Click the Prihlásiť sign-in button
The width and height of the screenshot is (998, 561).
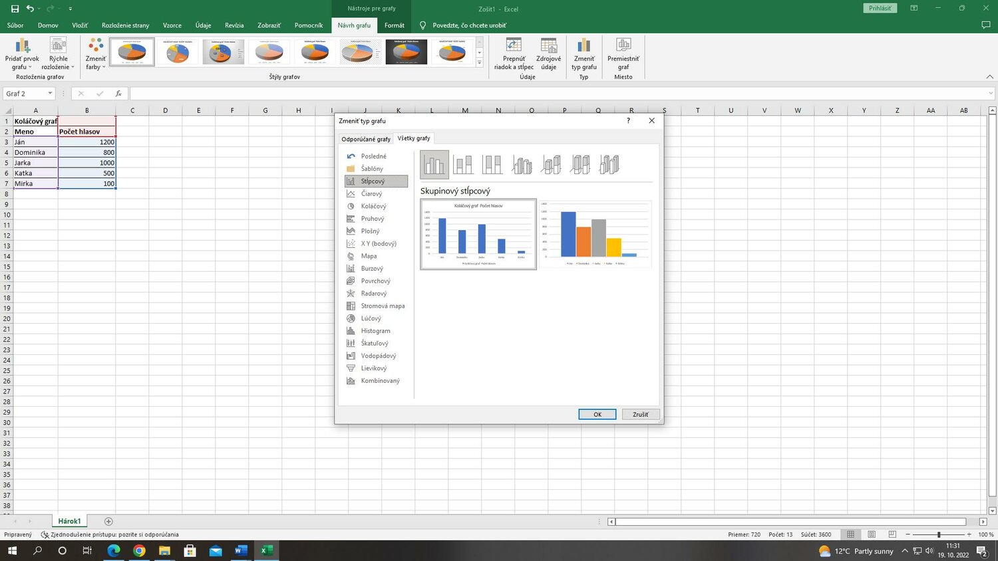pos(880,8)
